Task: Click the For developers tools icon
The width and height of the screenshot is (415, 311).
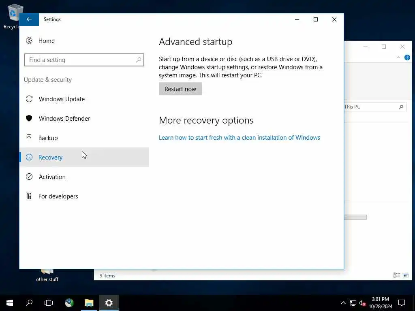Action: tap(29, 196)
